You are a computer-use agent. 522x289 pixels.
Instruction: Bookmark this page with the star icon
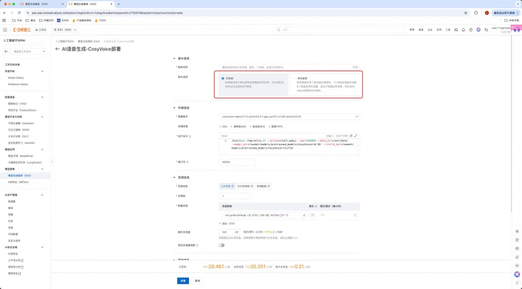[465, 12]
